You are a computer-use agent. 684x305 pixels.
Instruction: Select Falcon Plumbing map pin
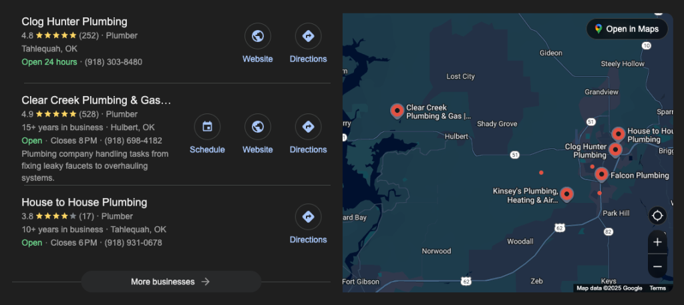pyautogui.click(x=602, y=174)
